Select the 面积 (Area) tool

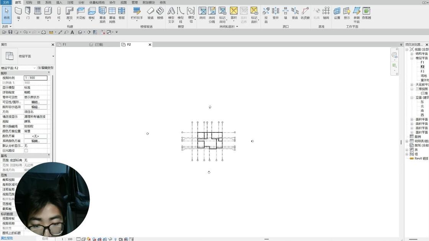coord(234,13)
